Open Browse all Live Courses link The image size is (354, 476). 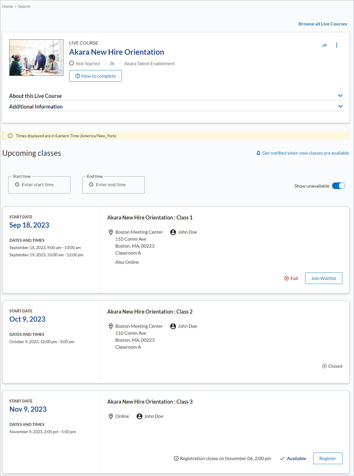pos(323,24)
